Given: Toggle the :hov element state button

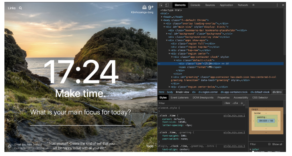Looking at the screenshot, I should pos(227,103).
